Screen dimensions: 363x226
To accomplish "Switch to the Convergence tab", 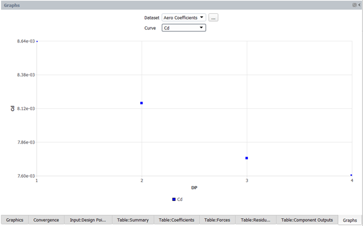I will tap(46, 220).
